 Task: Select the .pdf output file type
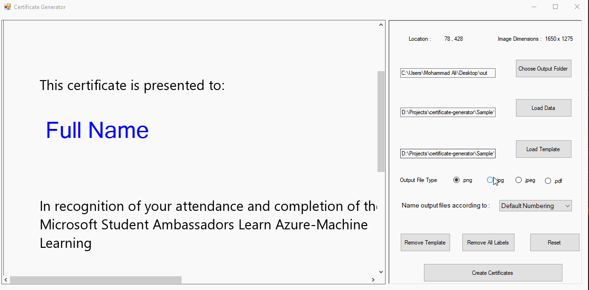[548, 181]
